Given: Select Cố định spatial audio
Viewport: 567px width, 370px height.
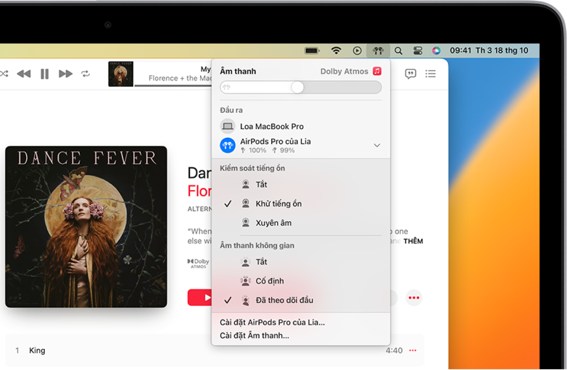Looking at the screenshot, I should click(301, 281).
